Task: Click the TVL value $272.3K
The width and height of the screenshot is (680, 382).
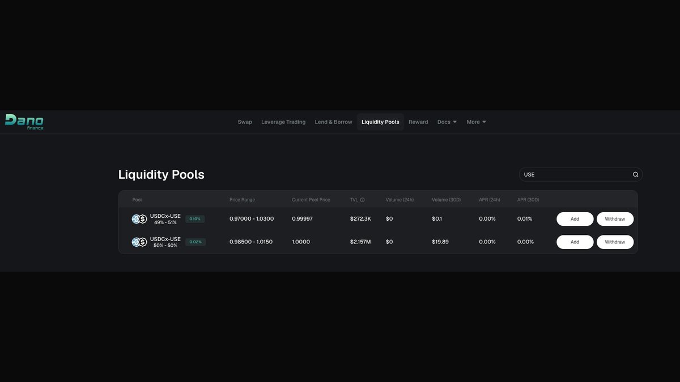Action: (x=360, y=219)
